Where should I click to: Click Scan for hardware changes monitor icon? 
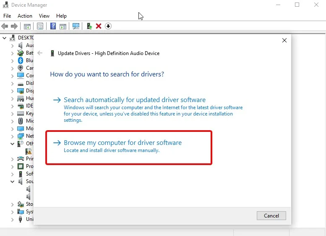click(76, 26)
